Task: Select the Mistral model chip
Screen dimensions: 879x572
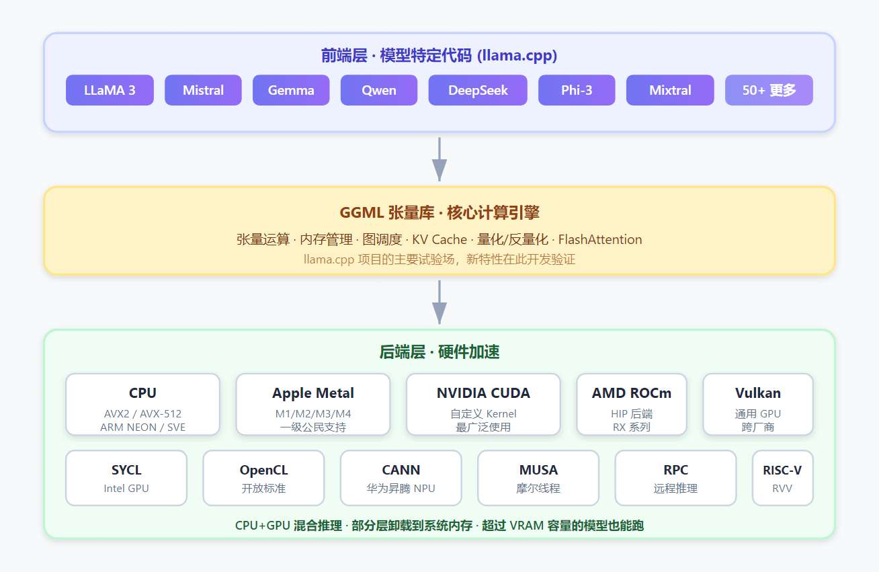Action: (x=203, y=90)
